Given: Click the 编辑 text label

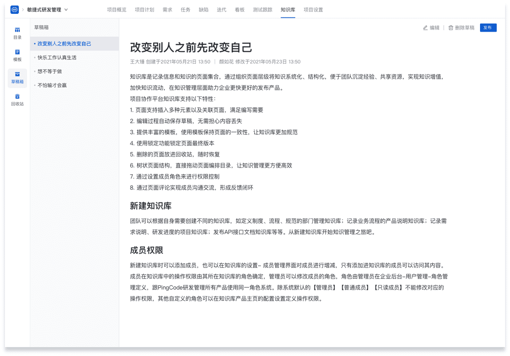Looking at the screenshot, I should click(434, 28).
